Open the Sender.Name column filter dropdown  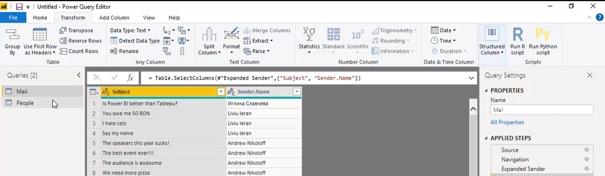297,92
